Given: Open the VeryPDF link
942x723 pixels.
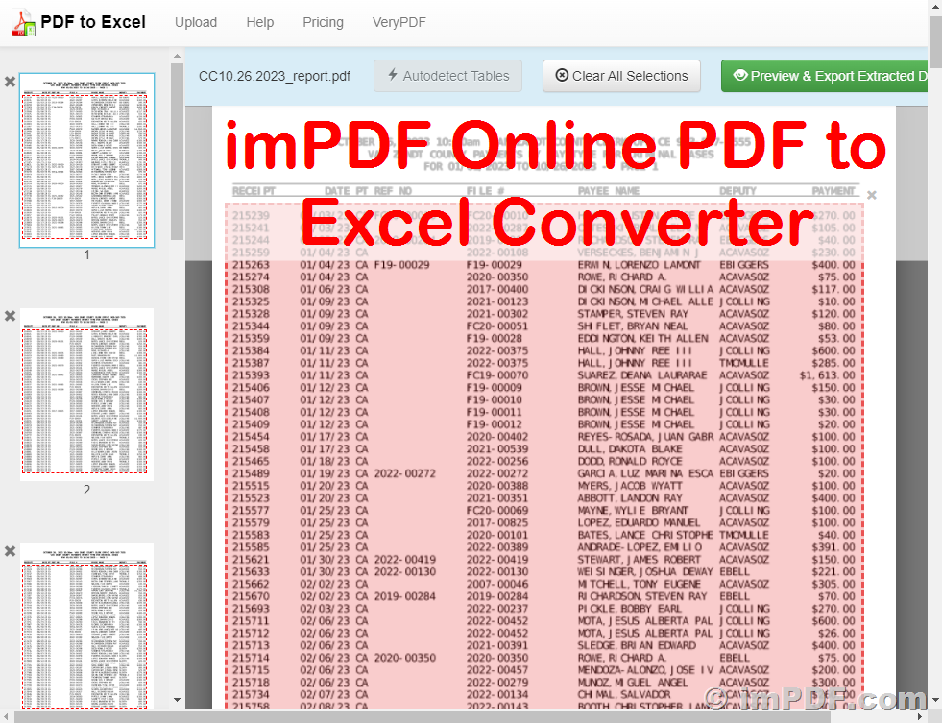Looking at the screenshot, I should [x=399, y=22].
